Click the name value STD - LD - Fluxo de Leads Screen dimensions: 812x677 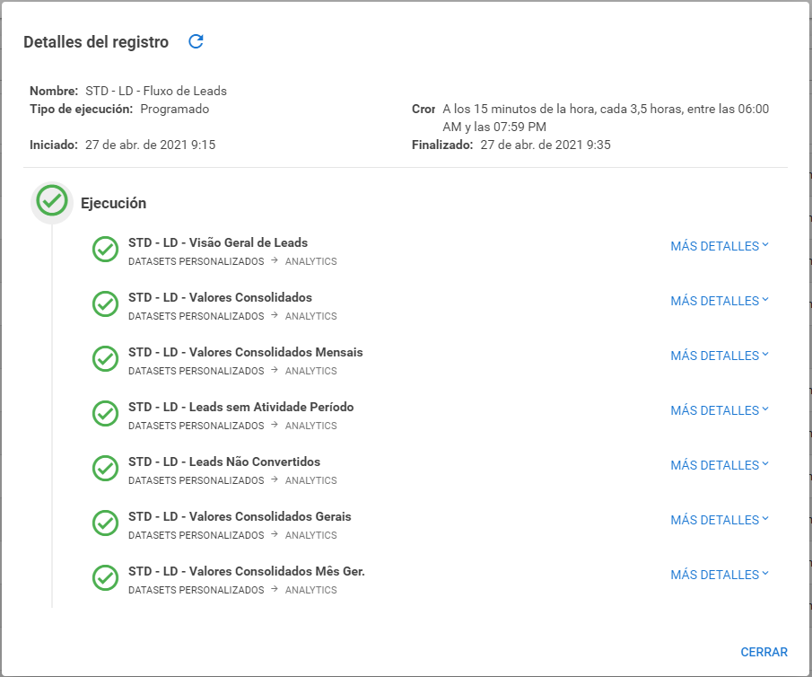tap(156, 92)
